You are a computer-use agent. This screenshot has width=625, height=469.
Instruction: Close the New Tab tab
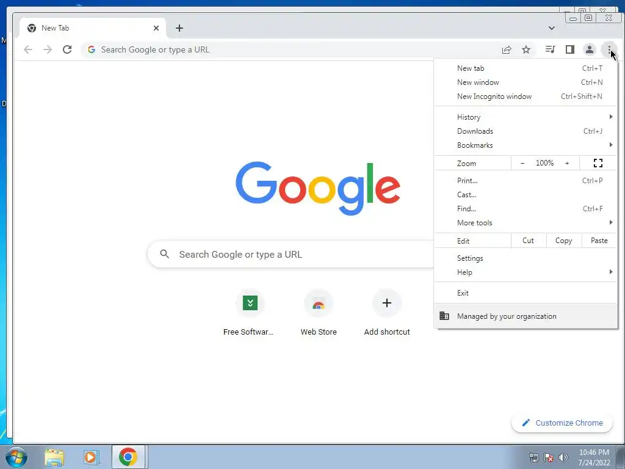[156, 28]
